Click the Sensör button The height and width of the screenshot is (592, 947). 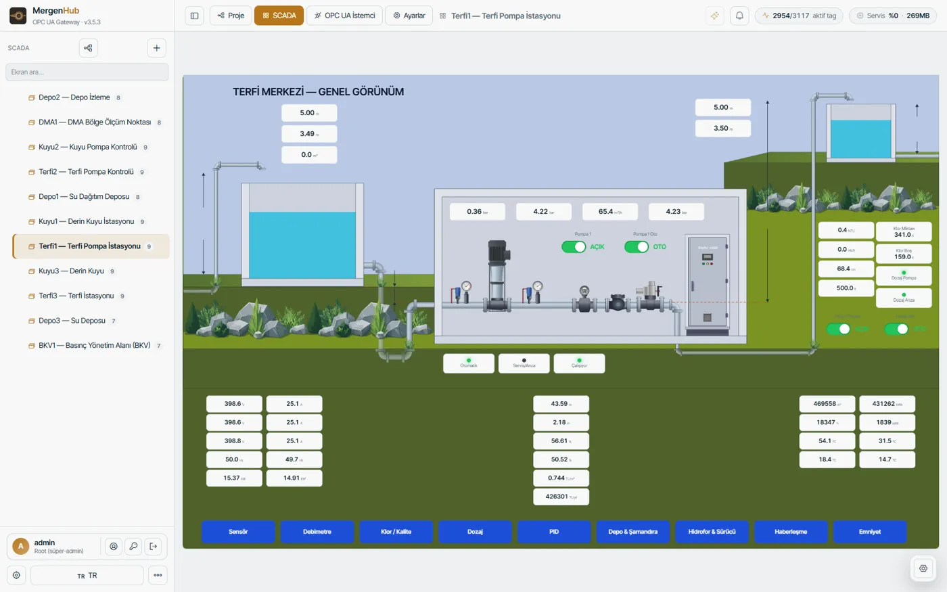point(238,532)
